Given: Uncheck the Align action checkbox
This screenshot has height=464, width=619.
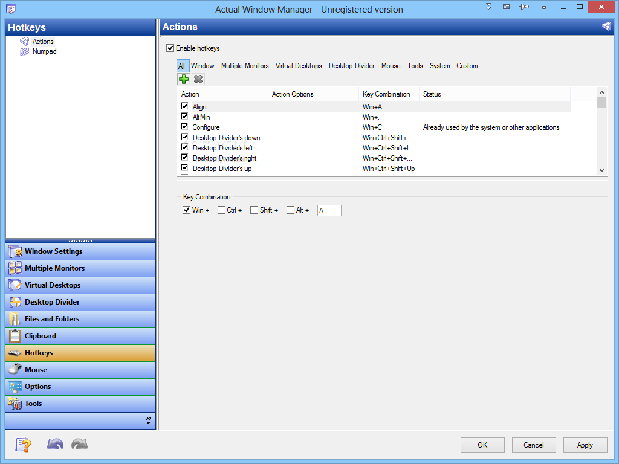Looking at the screenshot, I should (184, 106).
